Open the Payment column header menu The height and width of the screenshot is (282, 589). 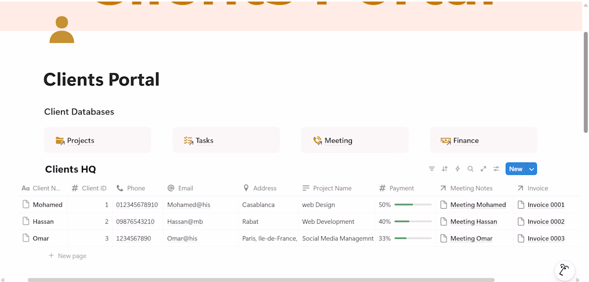pyautogui.click(x=405, y=188)
